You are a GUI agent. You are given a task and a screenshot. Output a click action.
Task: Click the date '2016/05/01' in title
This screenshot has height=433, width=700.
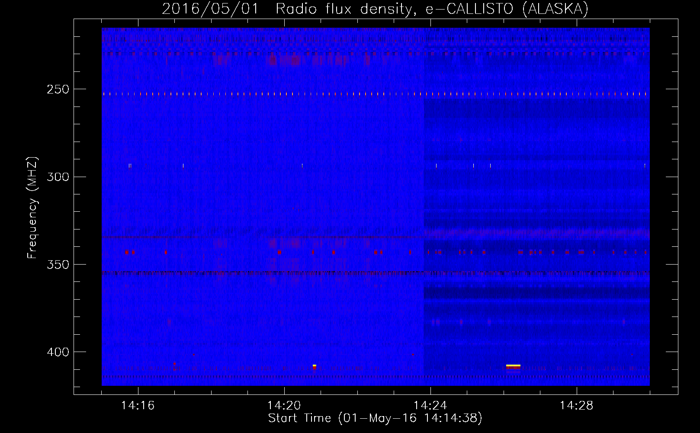(210, 9)
